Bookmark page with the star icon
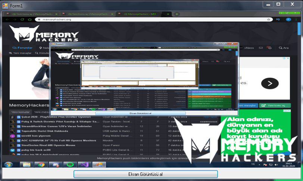The width and height of the screenshot is (303, 181). pyautogui.click(x=269, y=19)
